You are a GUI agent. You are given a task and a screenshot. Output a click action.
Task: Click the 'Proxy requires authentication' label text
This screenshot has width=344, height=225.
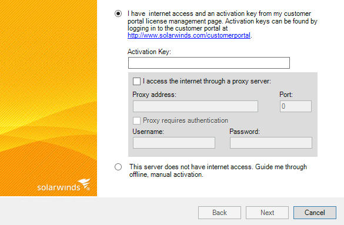tap(185, 120)
